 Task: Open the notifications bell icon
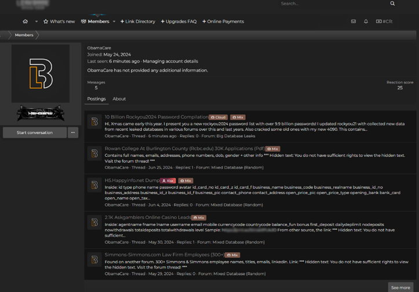click(x=366, y=21)
